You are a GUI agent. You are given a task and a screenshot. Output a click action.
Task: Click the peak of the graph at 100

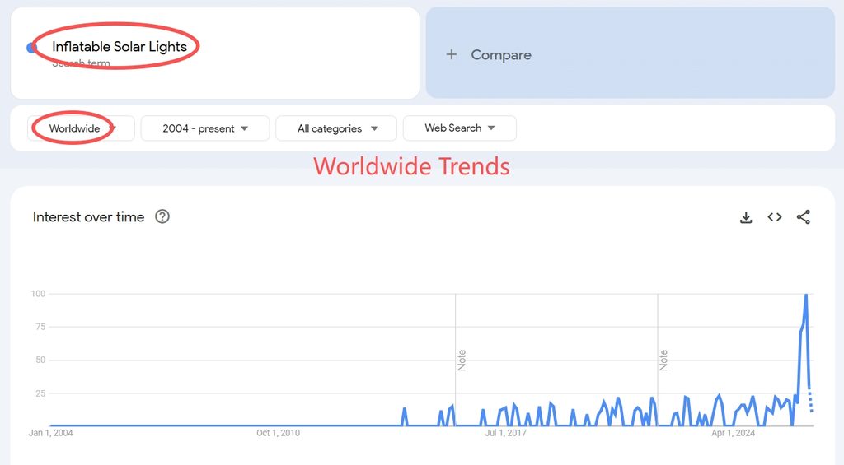(806, 295)
